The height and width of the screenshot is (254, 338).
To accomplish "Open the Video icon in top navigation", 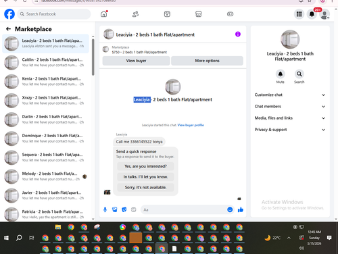I will [167, 14].
